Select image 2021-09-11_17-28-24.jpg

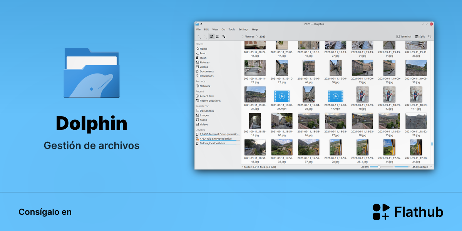pos(416,151)
